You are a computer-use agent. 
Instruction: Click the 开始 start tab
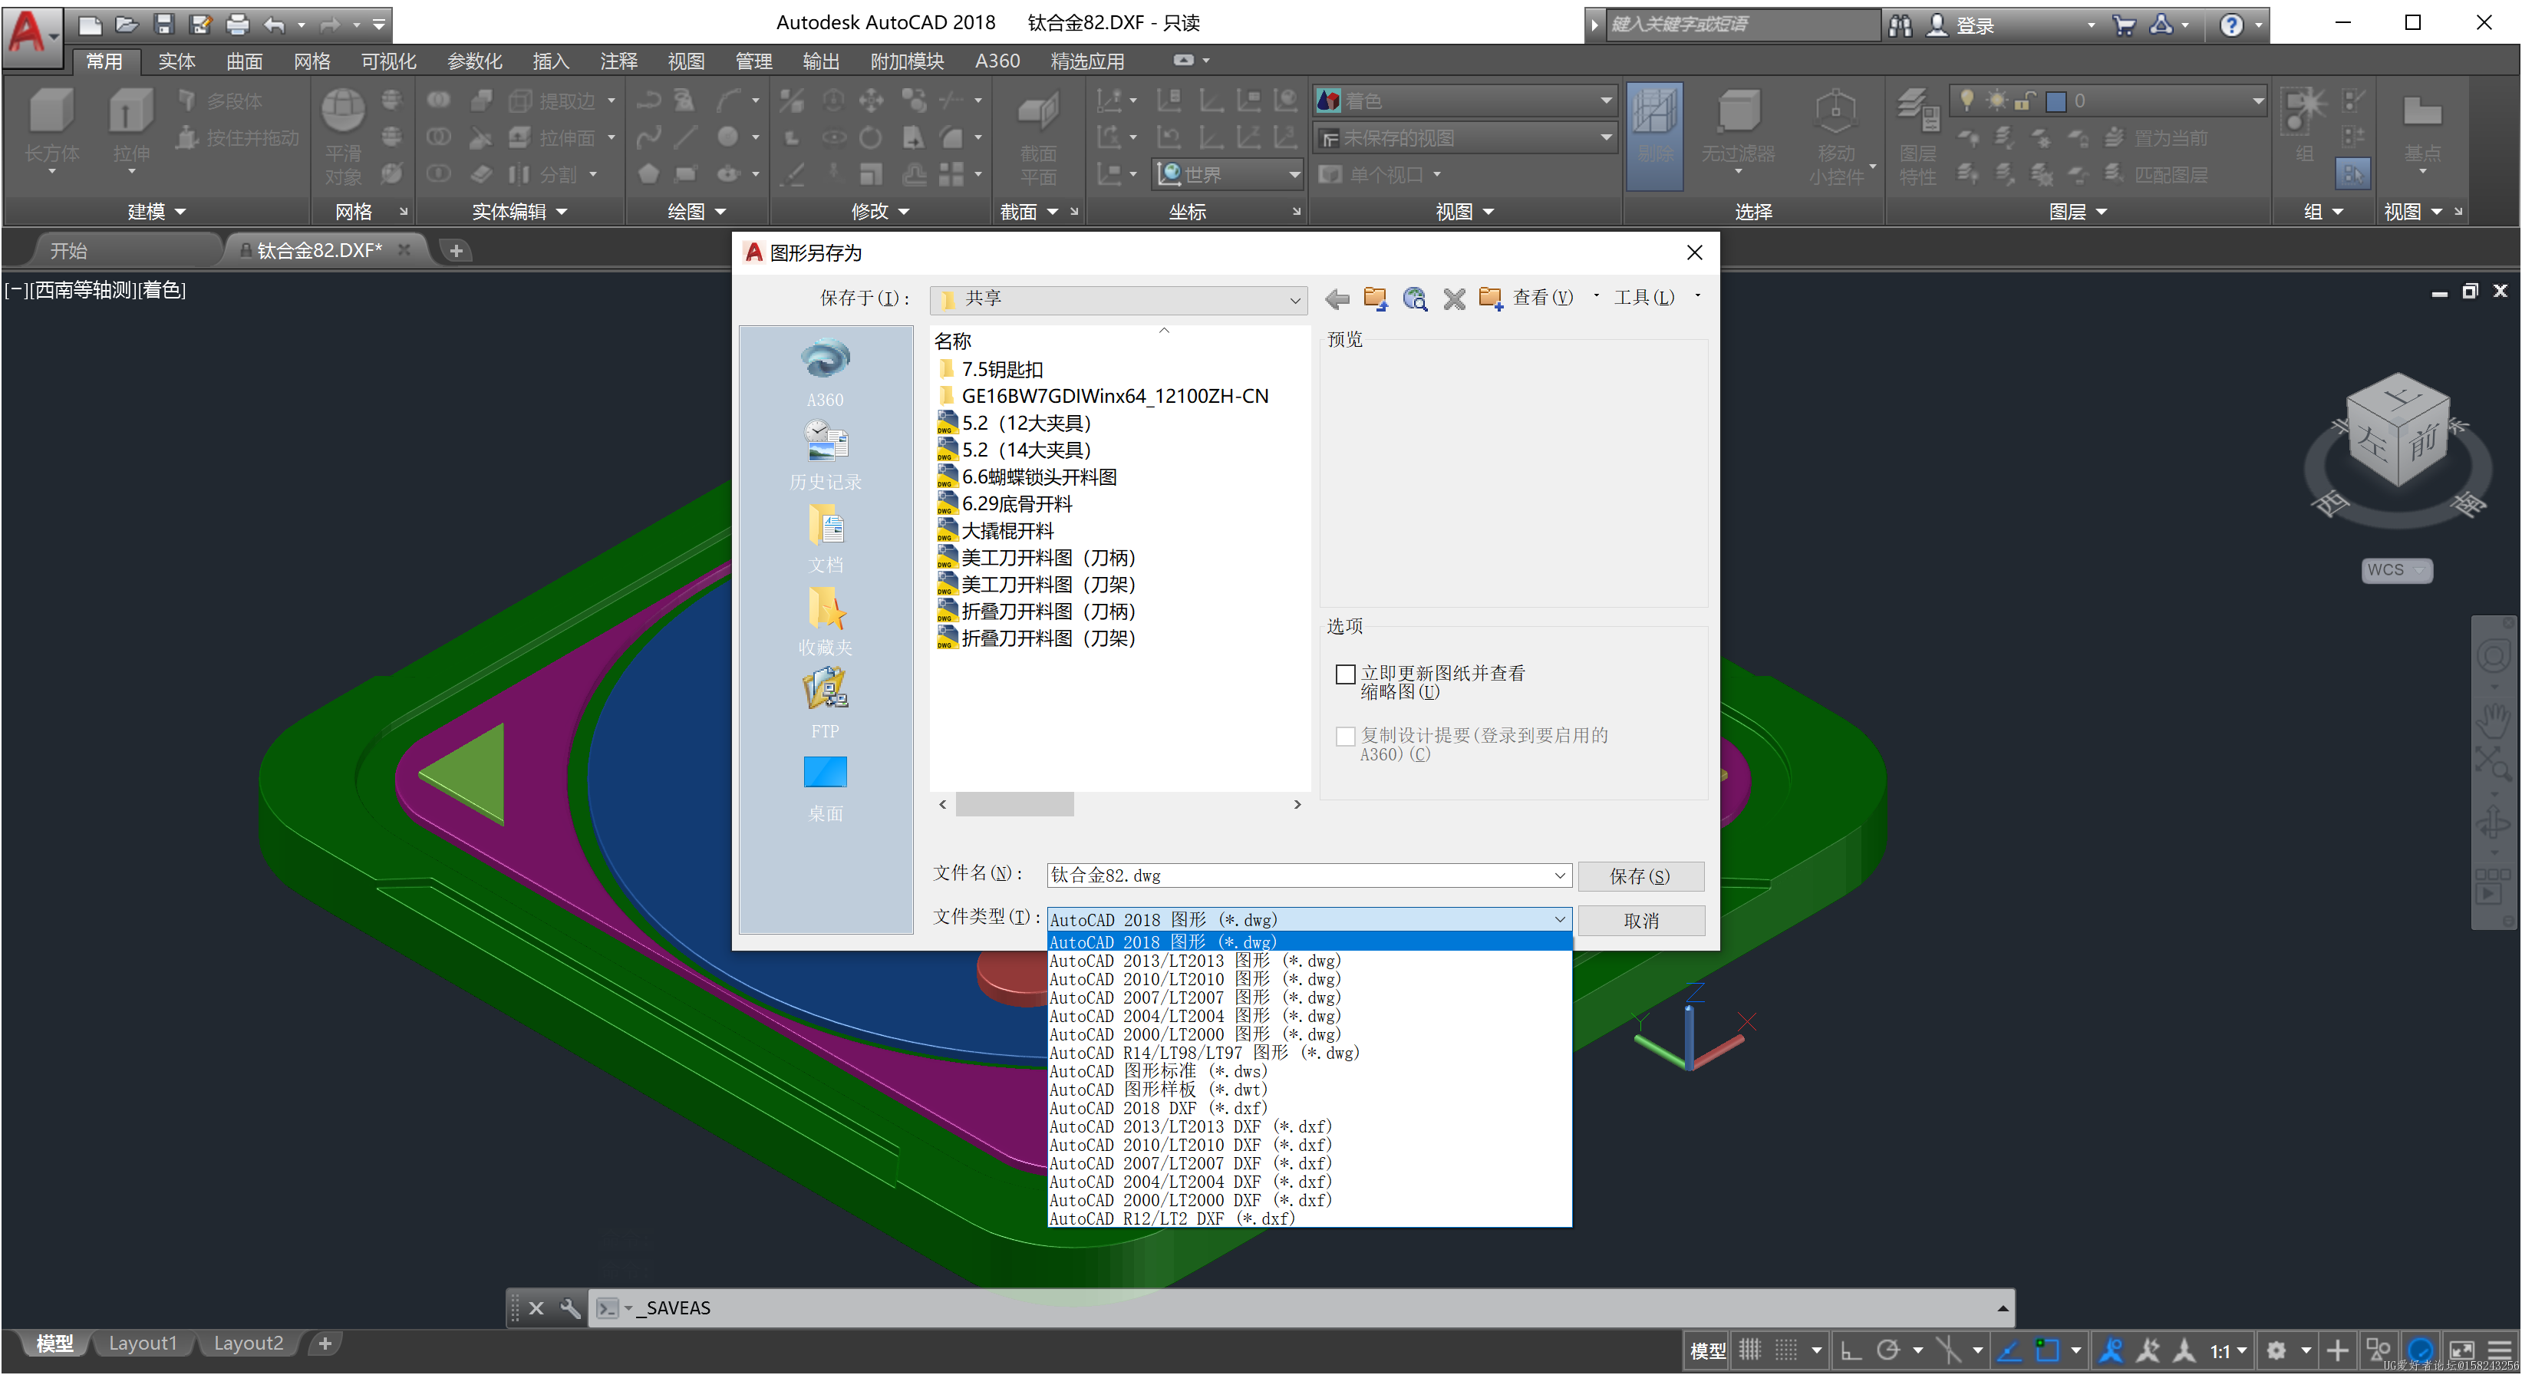click(68, 251)
